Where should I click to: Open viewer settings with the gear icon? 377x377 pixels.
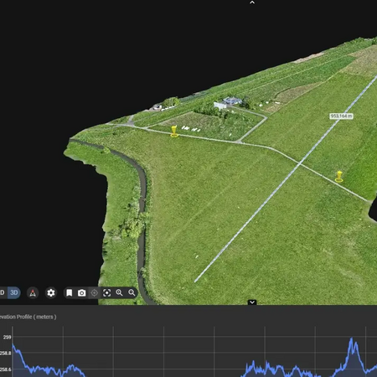tap(51, 293)
